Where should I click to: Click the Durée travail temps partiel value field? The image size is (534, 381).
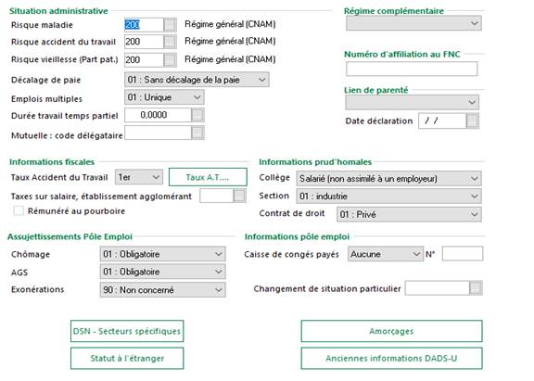point(158,115)
